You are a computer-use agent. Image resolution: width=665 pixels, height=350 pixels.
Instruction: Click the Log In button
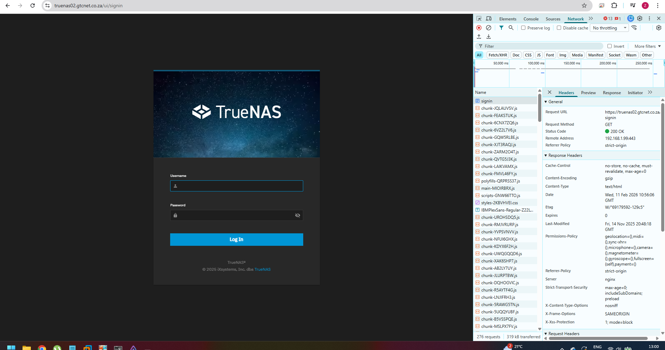(x=236, y=240)
